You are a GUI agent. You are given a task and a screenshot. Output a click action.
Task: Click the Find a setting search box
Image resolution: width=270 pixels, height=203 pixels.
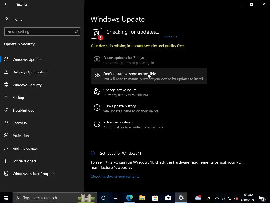tap(42, 32)
